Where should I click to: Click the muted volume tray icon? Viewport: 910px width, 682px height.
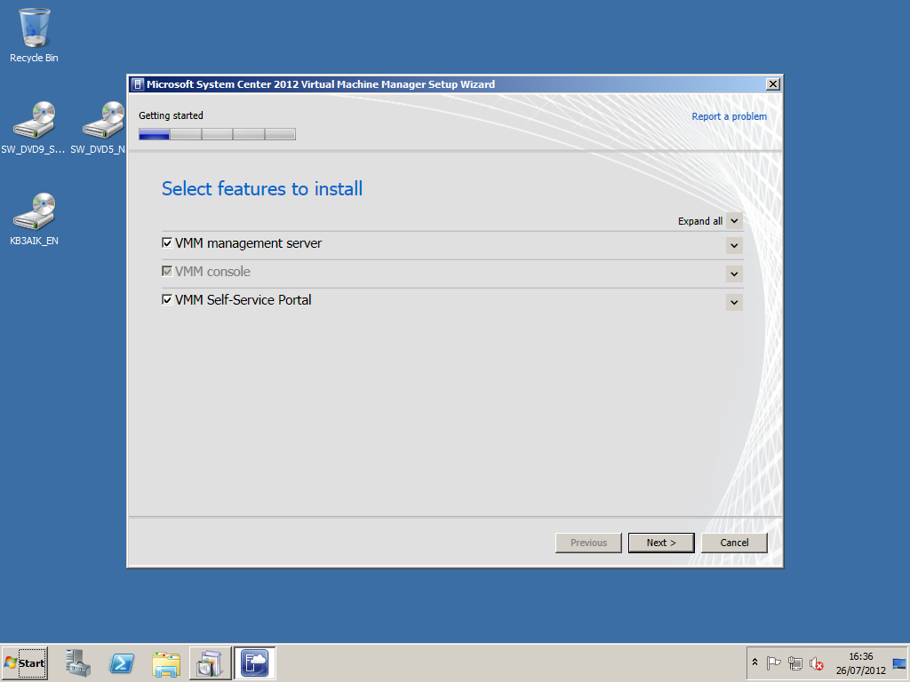click(816, 662)
